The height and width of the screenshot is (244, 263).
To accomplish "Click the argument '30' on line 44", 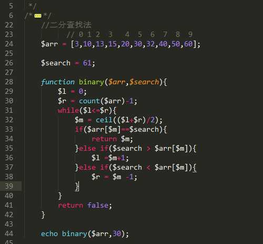I will pos(117,233).
